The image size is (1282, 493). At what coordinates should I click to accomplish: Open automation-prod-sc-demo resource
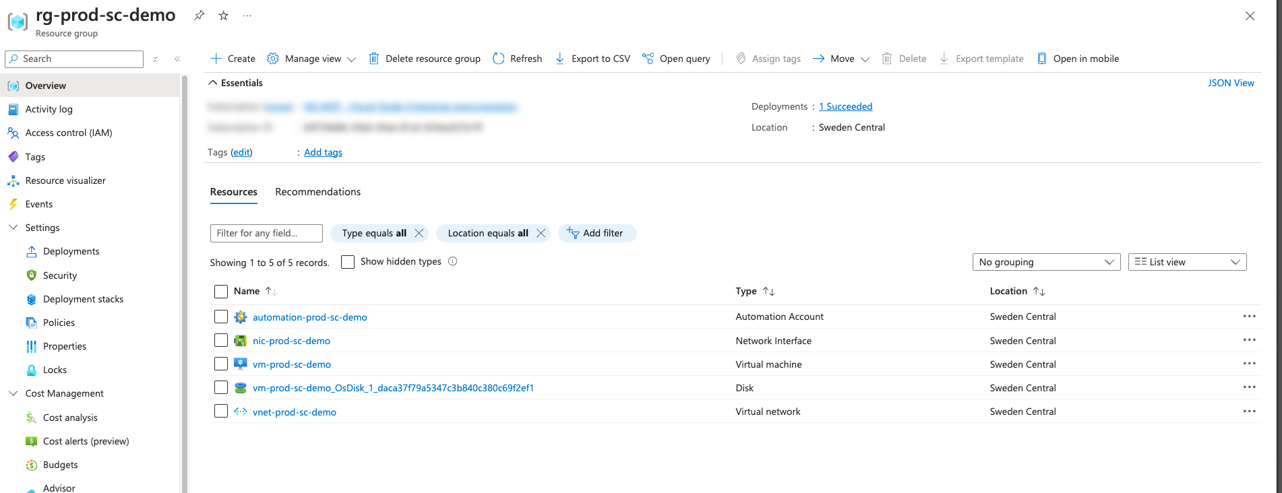click(309, 317)
